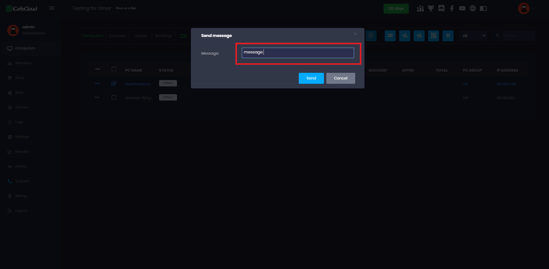Image resolution: width=549 pixels, height=269 pixels.
Task: Open Members in the sidebar
Action: [23, 63]
